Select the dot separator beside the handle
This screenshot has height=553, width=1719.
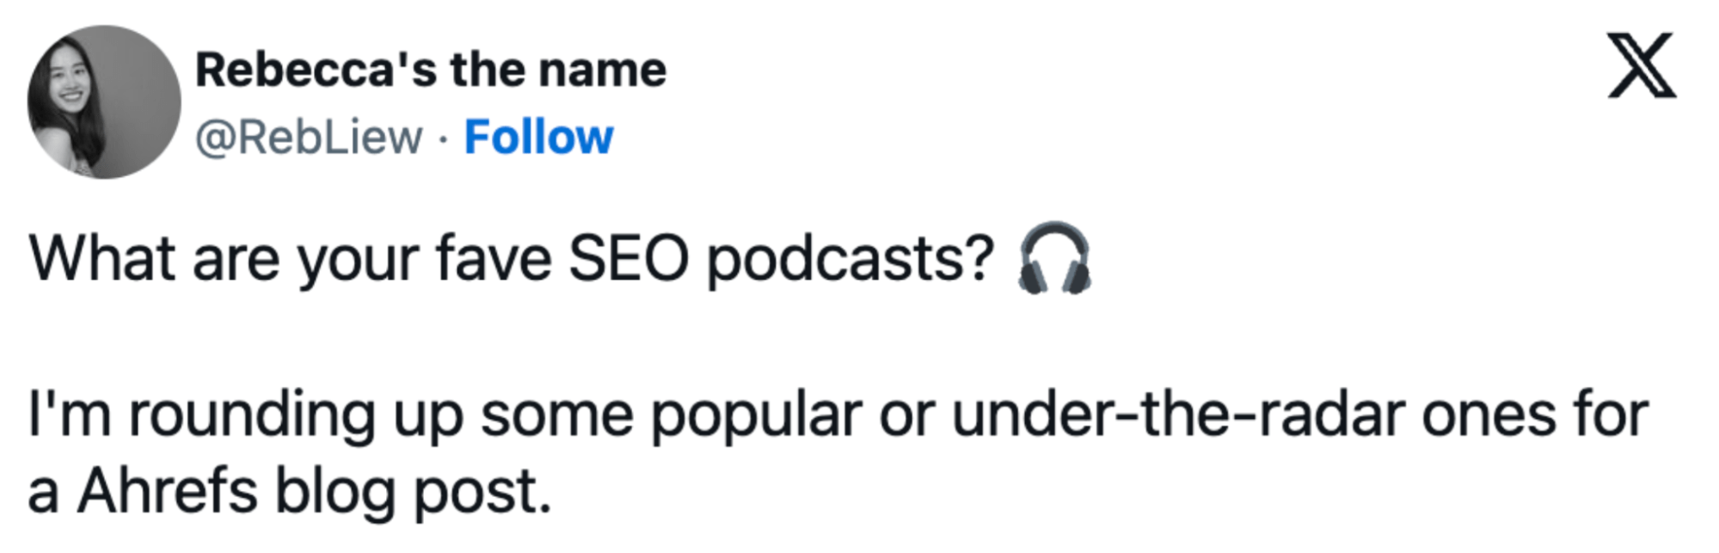point(444,138)
